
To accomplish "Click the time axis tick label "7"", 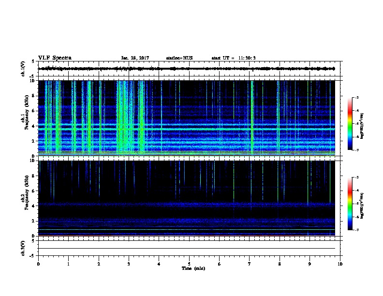I will [x=250, y=264].
